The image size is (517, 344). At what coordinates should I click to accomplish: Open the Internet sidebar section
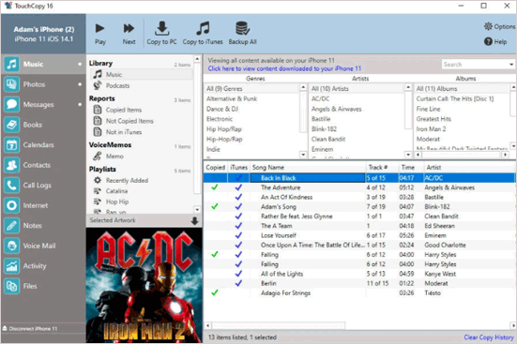click(x=43, y=205)
